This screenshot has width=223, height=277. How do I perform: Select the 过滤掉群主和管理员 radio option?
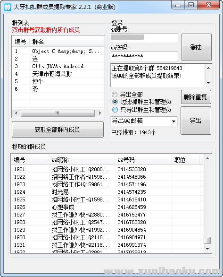(115, 102)
